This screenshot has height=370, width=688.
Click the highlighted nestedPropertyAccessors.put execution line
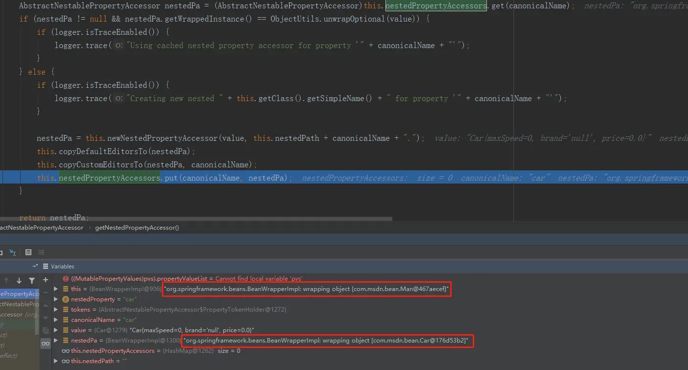(344, 178)
